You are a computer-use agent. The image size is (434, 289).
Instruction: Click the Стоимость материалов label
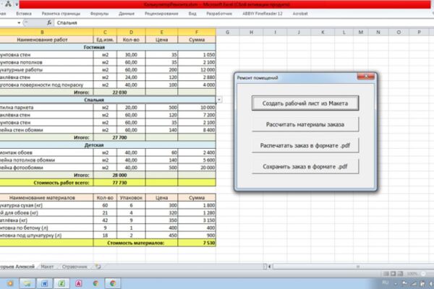click(x=136, y=243)
